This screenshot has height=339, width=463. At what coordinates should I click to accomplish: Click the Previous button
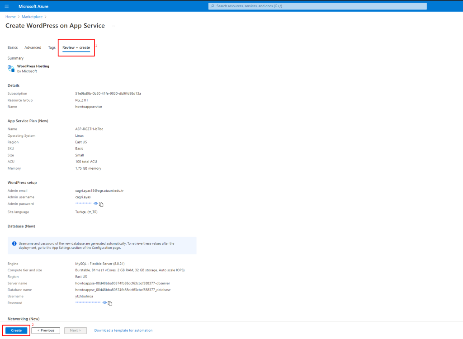46,330
